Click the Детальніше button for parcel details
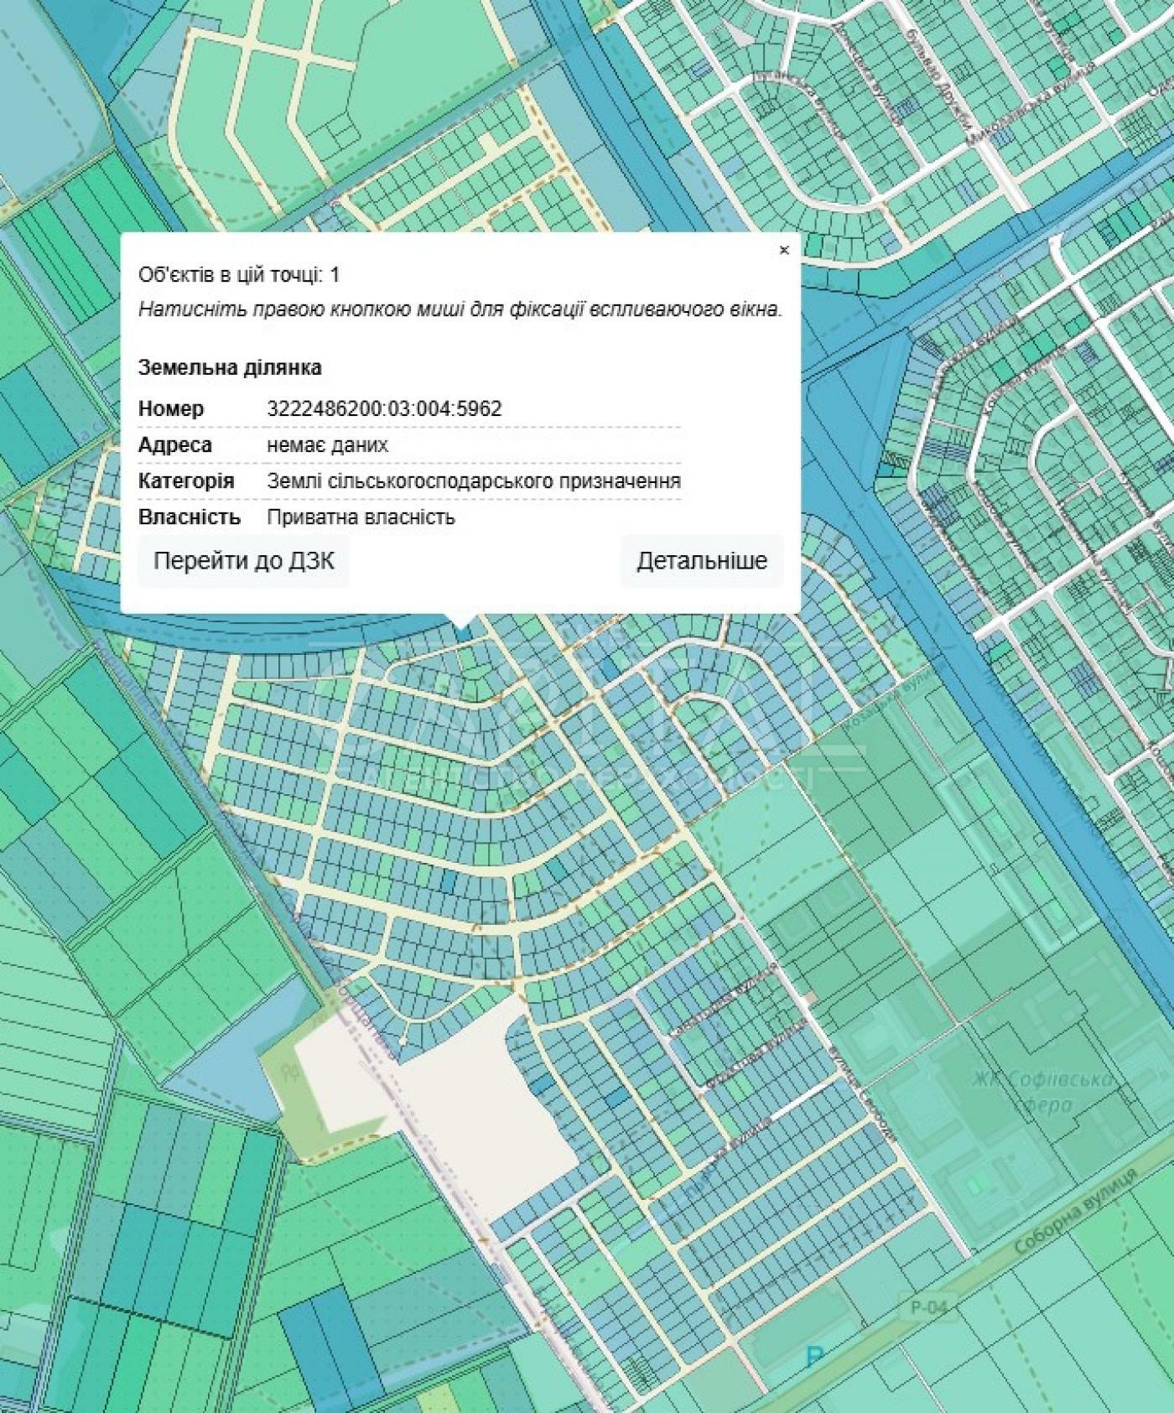 pos(702,561)
